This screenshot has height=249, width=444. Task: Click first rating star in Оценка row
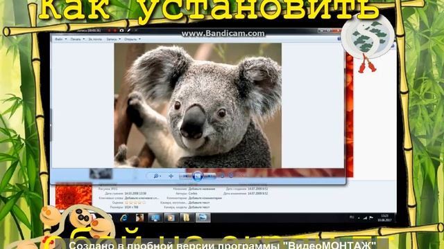pyautogui.click(x=126, y=203)
